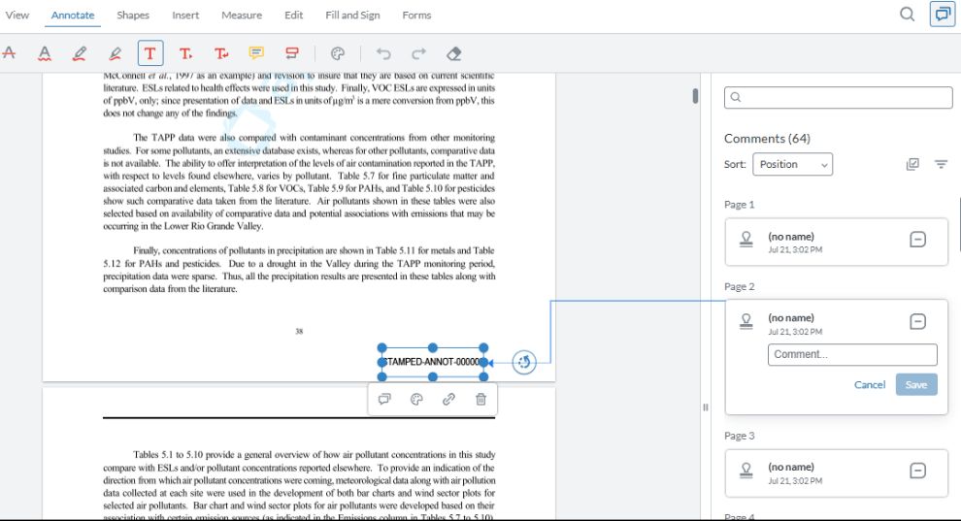Image resolution: width=961 pixels, height=521 pixels.
Task: Select the Page 1 comment author (no name)
Action: (790, 237)
